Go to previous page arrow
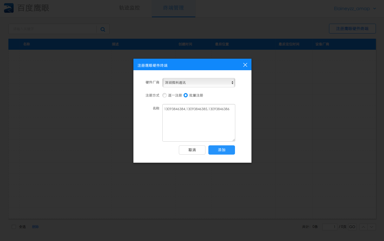384x241 pixels. tap(363, 227)
